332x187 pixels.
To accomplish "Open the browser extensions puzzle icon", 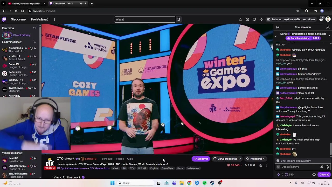I will 306,11.
